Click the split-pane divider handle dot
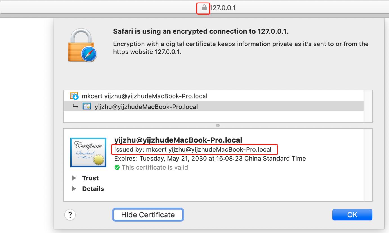The image size is (389, 233). (x=218, y=125)
